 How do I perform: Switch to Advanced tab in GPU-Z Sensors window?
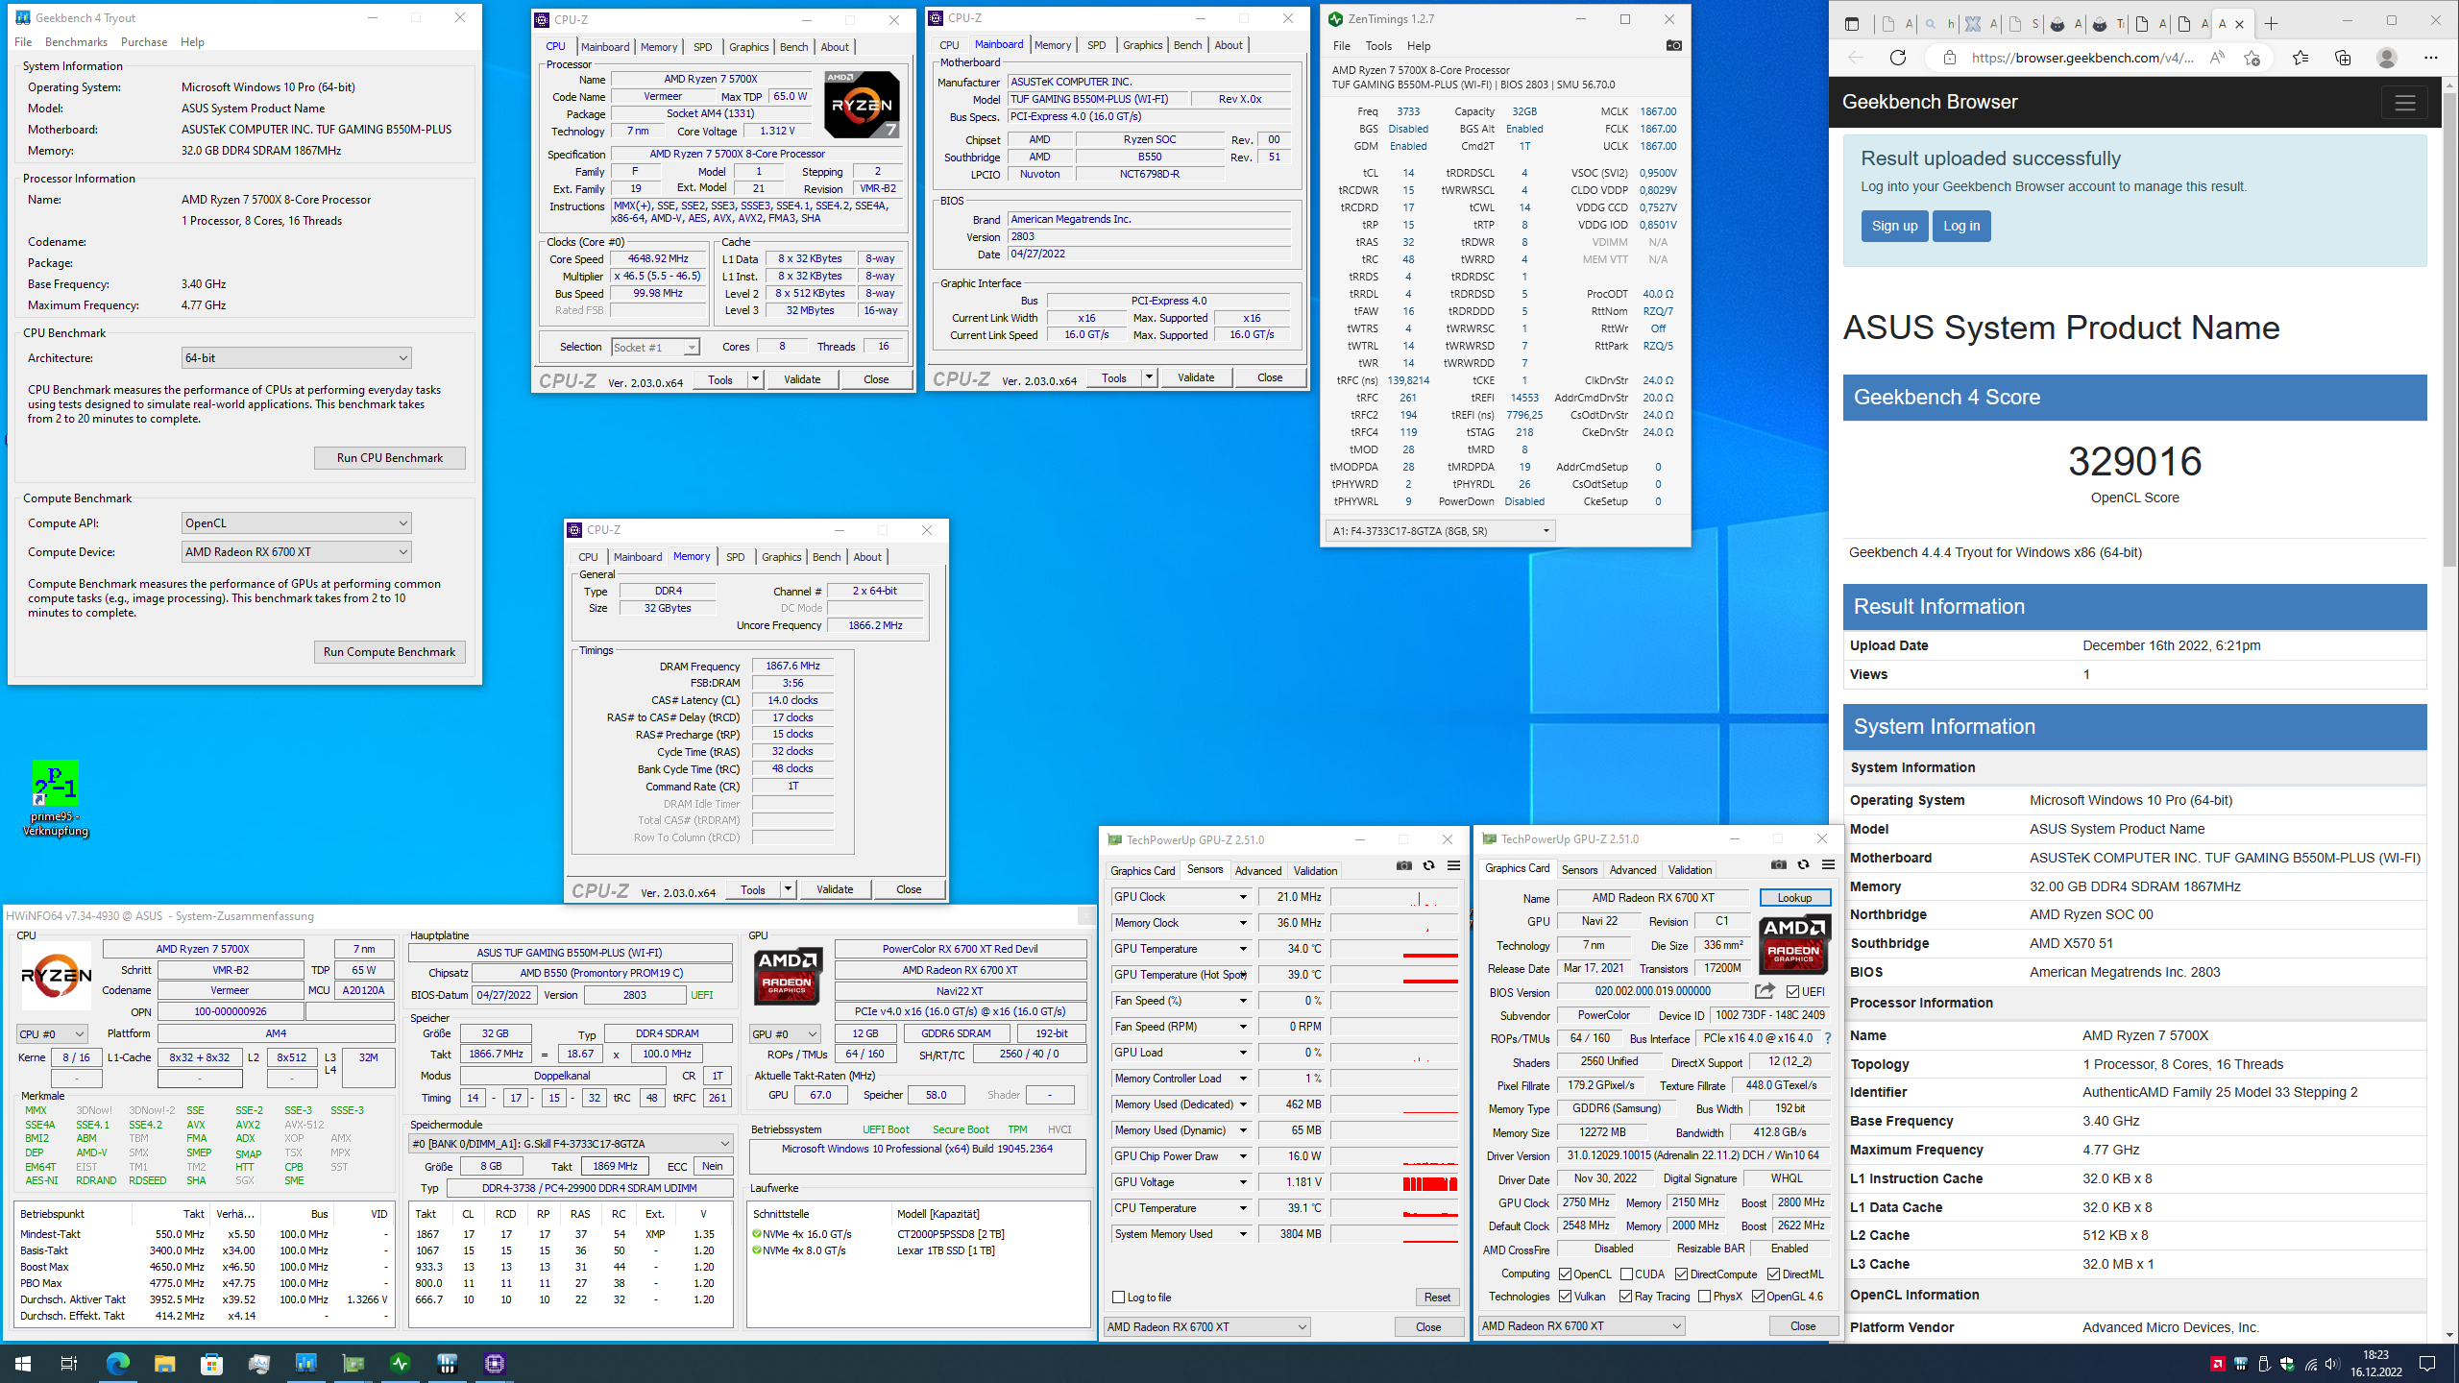click(1258, 870)
